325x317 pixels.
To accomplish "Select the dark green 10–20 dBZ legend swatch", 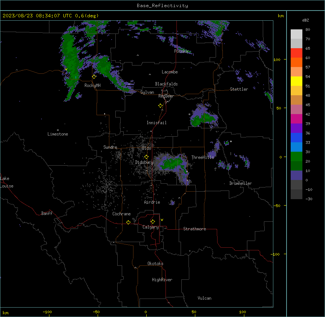I will pos(296,166).
